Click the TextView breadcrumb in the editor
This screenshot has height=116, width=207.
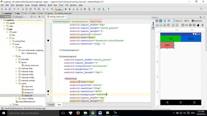click(96, 21)
